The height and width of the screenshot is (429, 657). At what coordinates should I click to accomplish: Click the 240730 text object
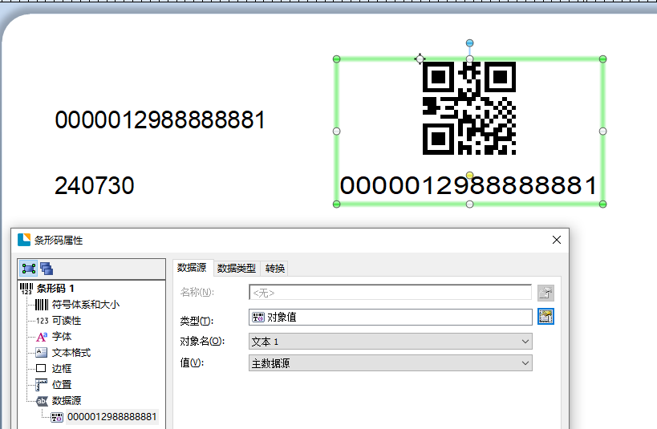coord(95,185)
